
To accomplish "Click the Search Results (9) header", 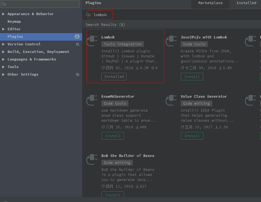I will point(105,25).
